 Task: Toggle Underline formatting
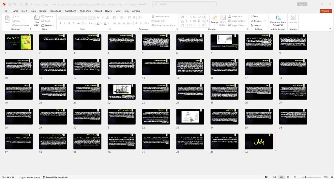69,23
